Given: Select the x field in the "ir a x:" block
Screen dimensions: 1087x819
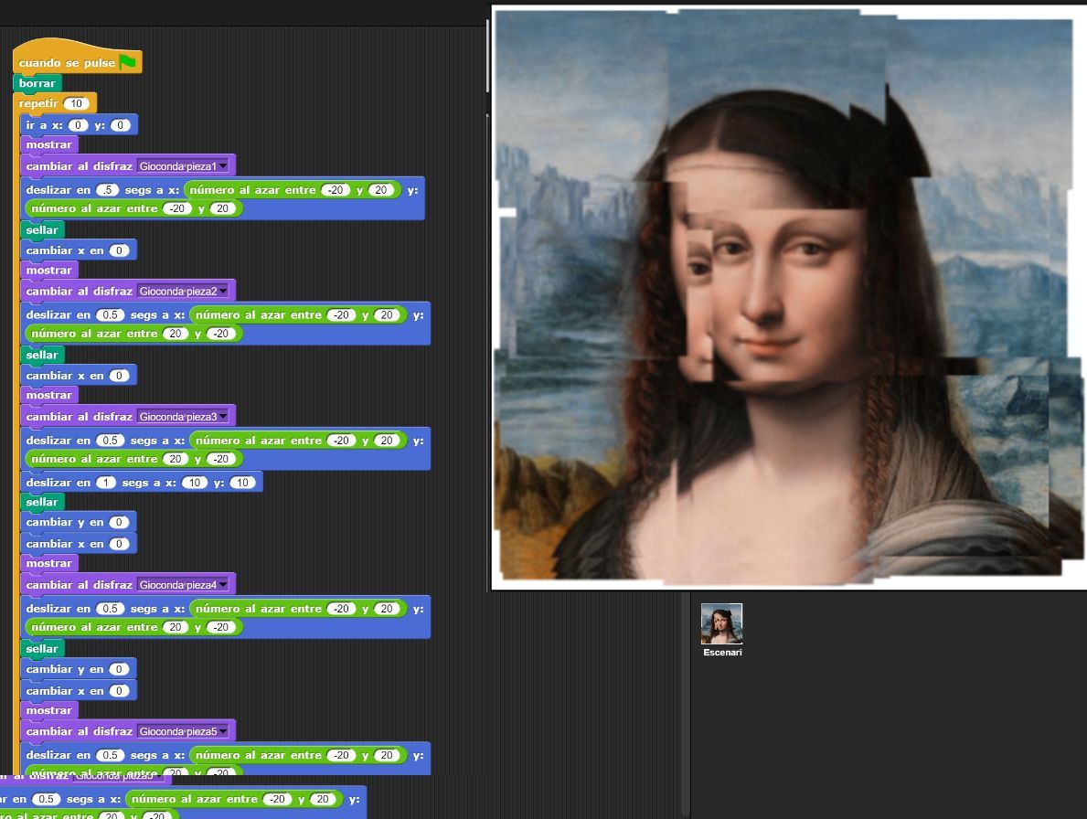Looking at the screenshot, I should (x=78, y=125).
